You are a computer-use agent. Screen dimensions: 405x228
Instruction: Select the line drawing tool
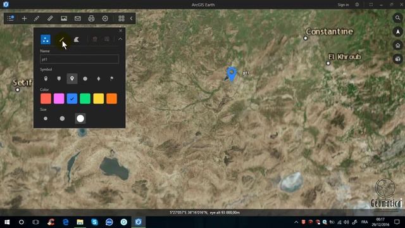(61, 39)
